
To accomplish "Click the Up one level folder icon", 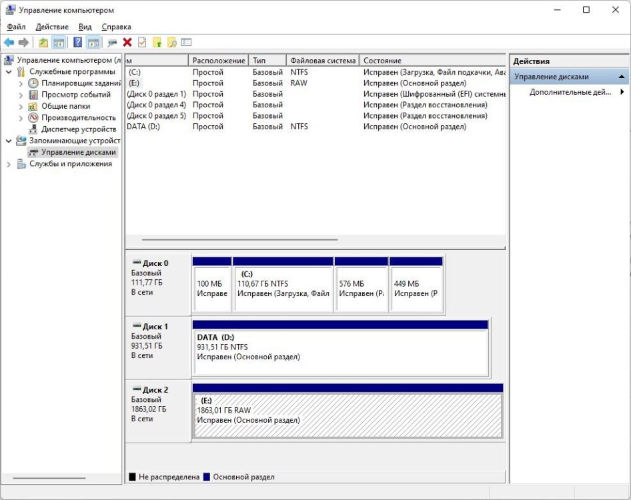I will point(43,43).
